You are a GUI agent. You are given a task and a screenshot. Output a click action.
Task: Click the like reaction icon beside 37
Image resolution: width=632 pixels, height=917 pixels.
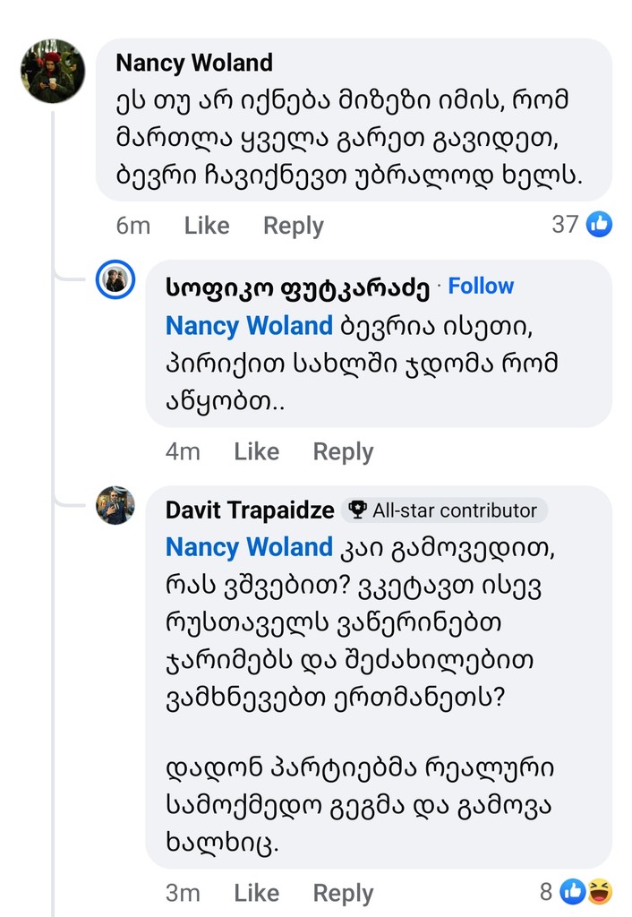point(599,224)
